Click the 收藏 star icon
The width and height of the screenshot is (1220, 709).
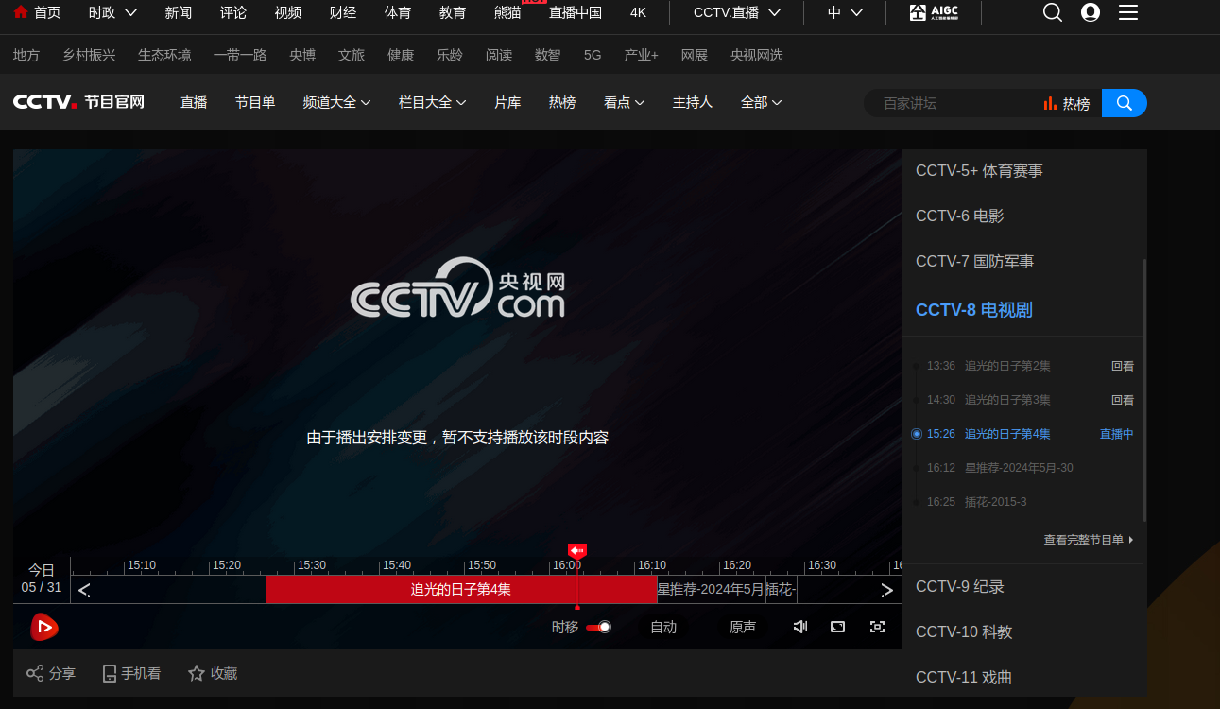click(x=197, y=673)
